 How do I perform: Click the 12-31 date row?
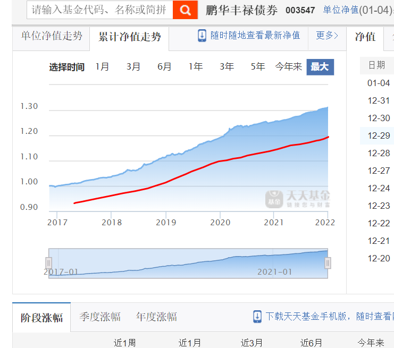(x=379, y=101)
